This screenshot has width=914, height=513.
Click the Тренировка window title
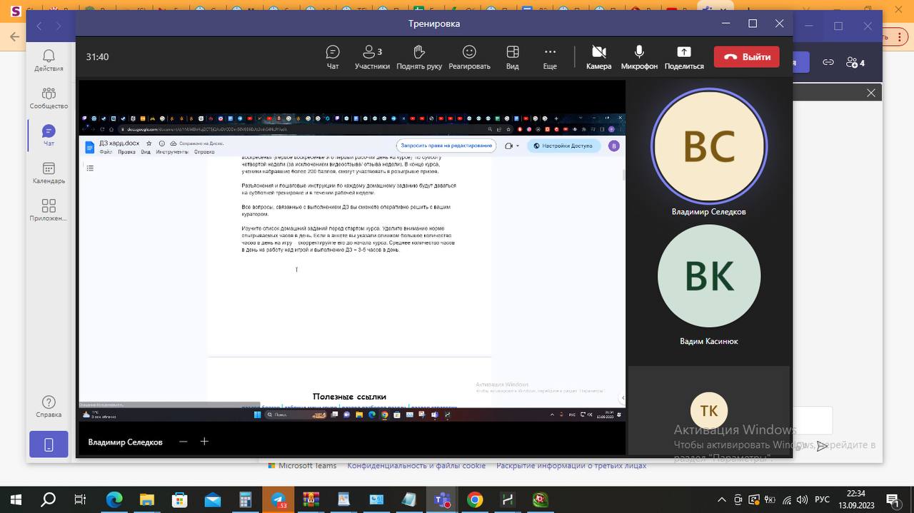tap(434, 24)
